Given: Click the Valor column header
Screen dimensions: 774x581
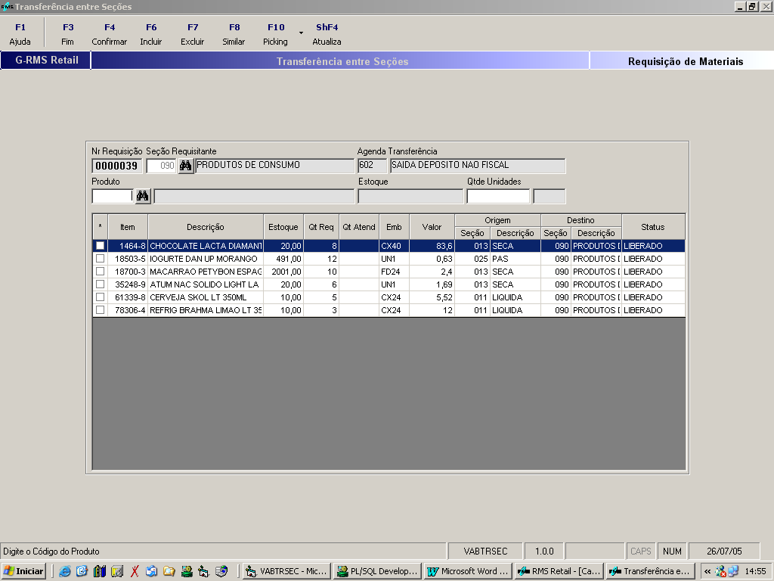Looking at the screenshot, I should [432, 227].
